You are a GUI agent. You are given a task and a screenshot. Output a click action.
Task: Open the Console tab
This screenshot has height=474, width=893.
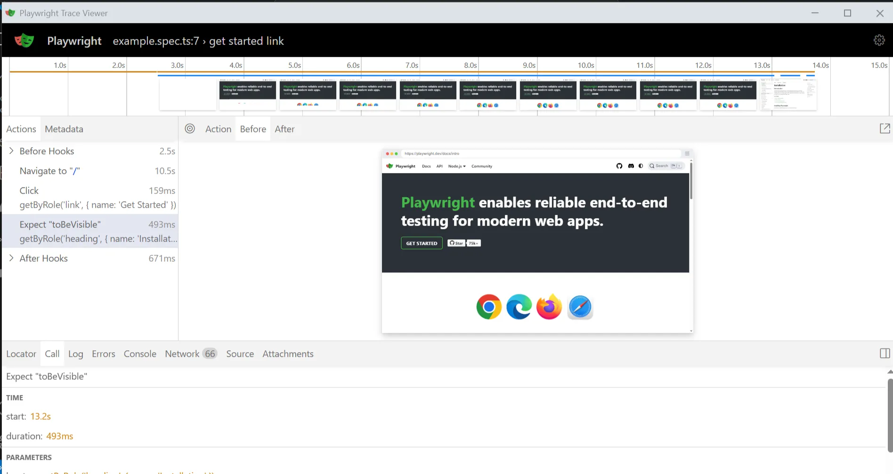[x=140, y=354]
